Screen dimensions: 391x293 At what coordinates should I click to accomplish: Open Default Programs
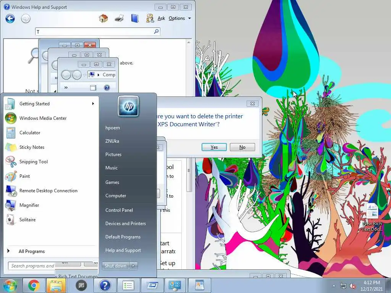(x=123, y=237)
